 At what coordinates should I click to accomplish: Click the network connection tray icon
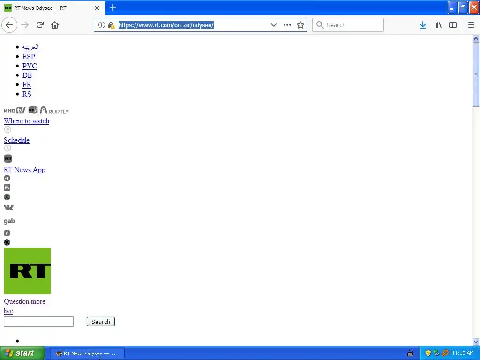tap(436, 353)
